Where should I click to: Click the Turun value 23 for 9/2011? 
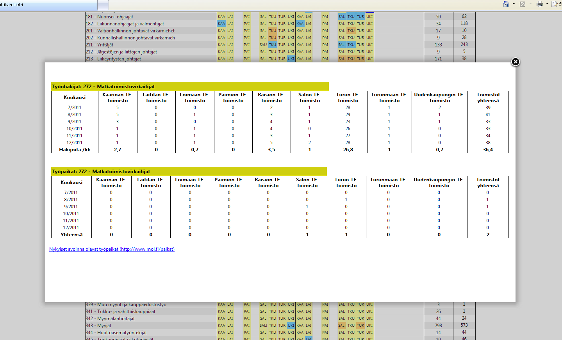[x=348, y=122]
